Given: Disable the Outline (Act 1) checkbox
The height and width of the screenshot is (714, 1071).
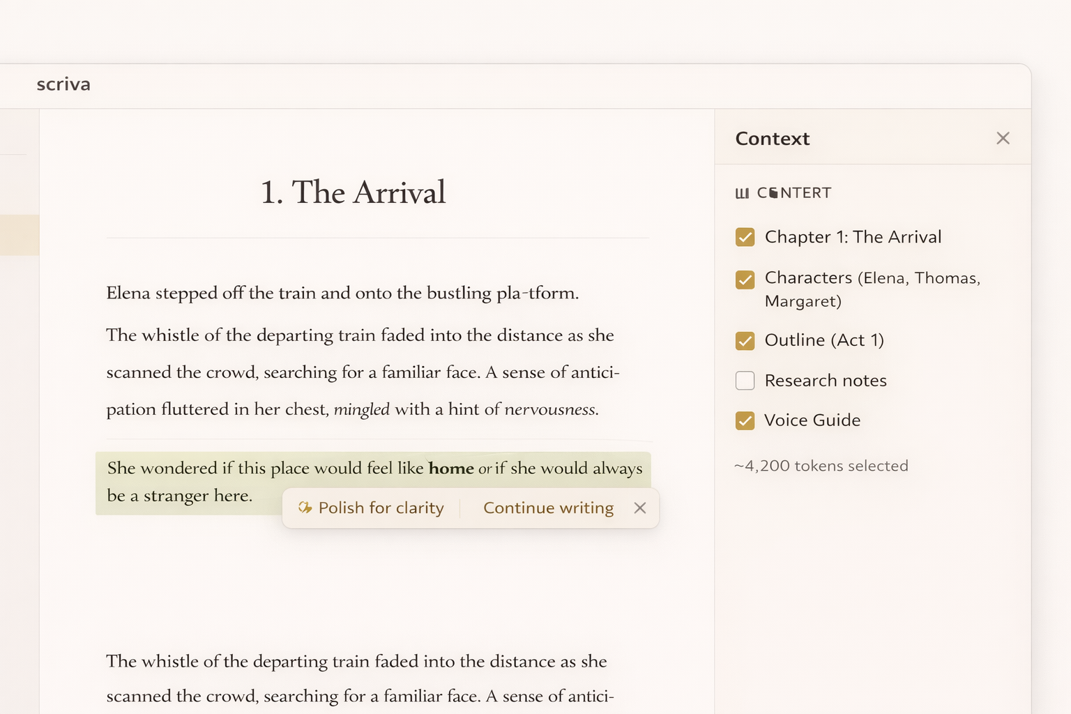Looking at the screenshot, I should [x=745, y=340].
